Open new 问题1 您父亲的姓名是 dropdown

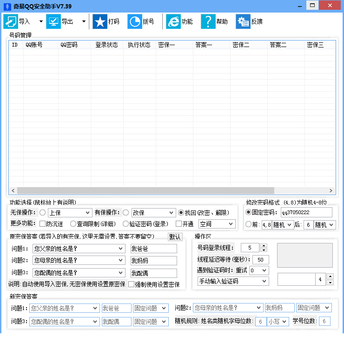65,308
